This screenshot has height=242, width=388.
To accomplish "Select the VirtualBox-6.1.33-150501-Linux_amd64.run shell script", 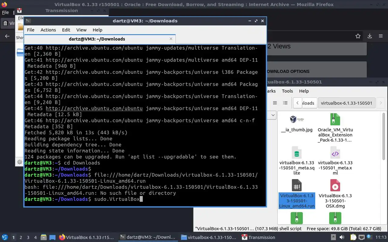I will click(x=297, y=194).
